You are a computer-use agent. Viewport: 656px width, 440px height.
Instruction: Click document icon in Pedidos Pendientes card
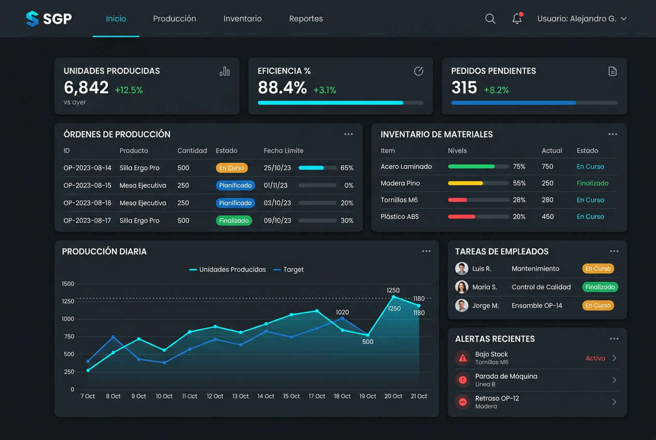612,72
